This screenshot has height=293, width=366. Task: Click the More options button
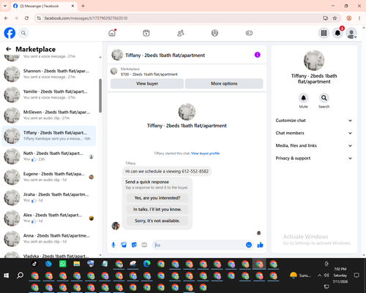point(224,83)
